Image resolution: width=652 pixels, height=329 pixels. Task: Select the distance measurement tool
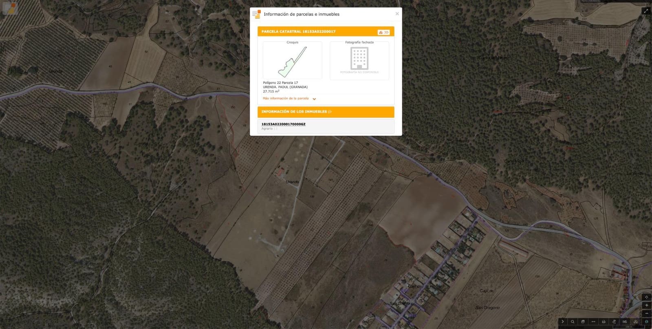pos(593,322)
